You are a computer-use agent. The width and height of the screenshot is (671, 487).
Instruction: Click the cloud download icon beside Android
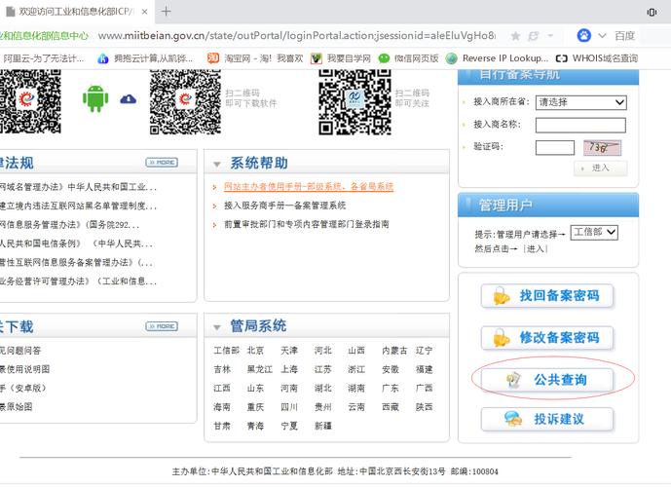click(x=128, y=99)
